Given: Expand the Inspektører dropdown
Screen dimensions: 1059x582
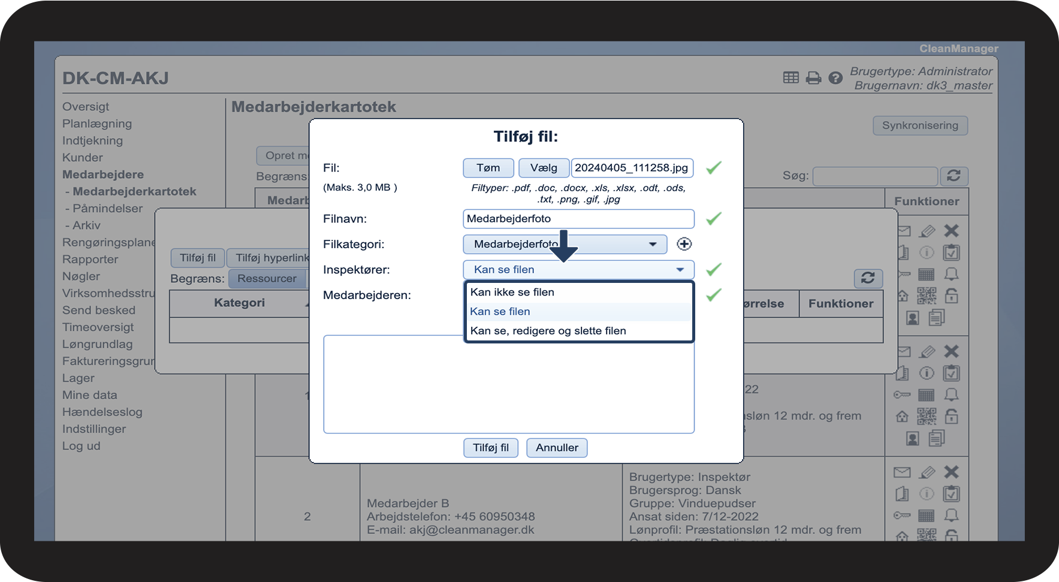Looking at the screenshot, I should pyautogui.click(x=578, y=270).
